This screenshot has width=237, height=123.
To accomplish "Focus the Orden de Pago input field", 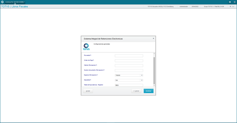I will pos(129,61).
